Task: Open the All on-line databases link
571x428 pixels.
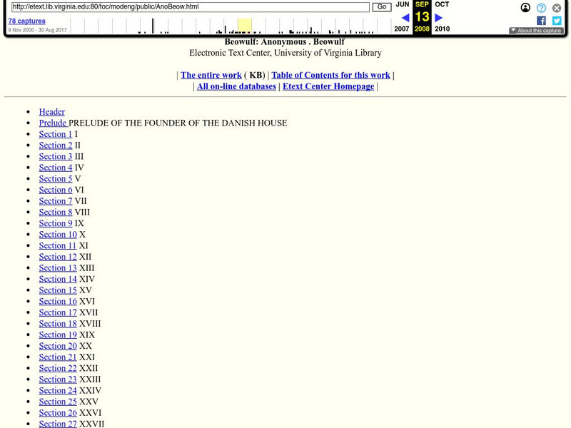Action: pyautogui.click(x=236, y=86)
